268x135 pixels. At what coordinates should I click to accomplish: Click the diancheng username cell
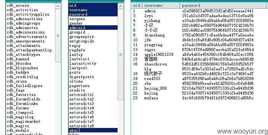(x=155, y=35)
